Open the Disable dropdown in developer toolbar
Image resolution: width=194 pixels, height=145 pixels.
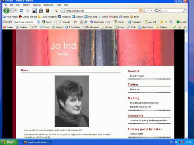point(9,27)
